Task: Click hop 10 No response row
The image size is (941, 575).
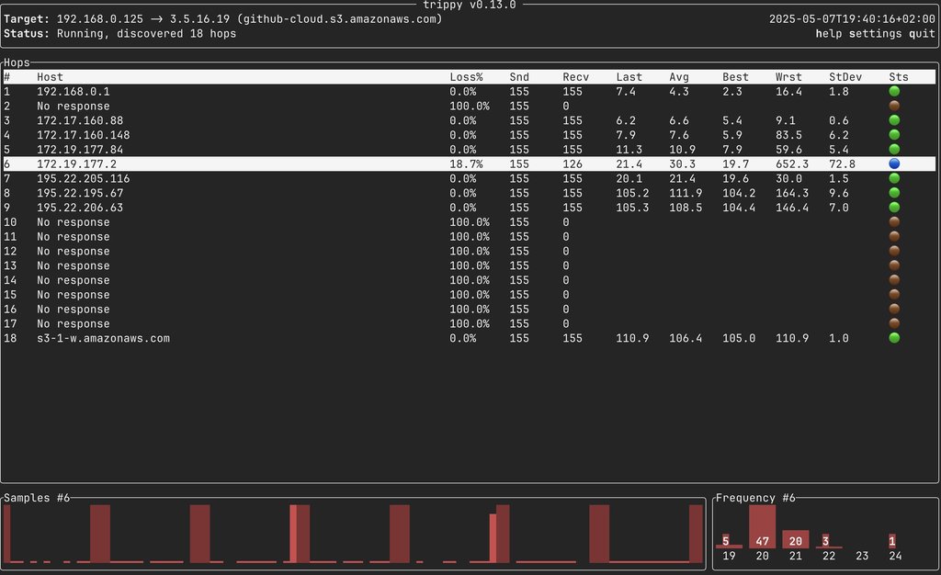Action: tap(468, 222)
